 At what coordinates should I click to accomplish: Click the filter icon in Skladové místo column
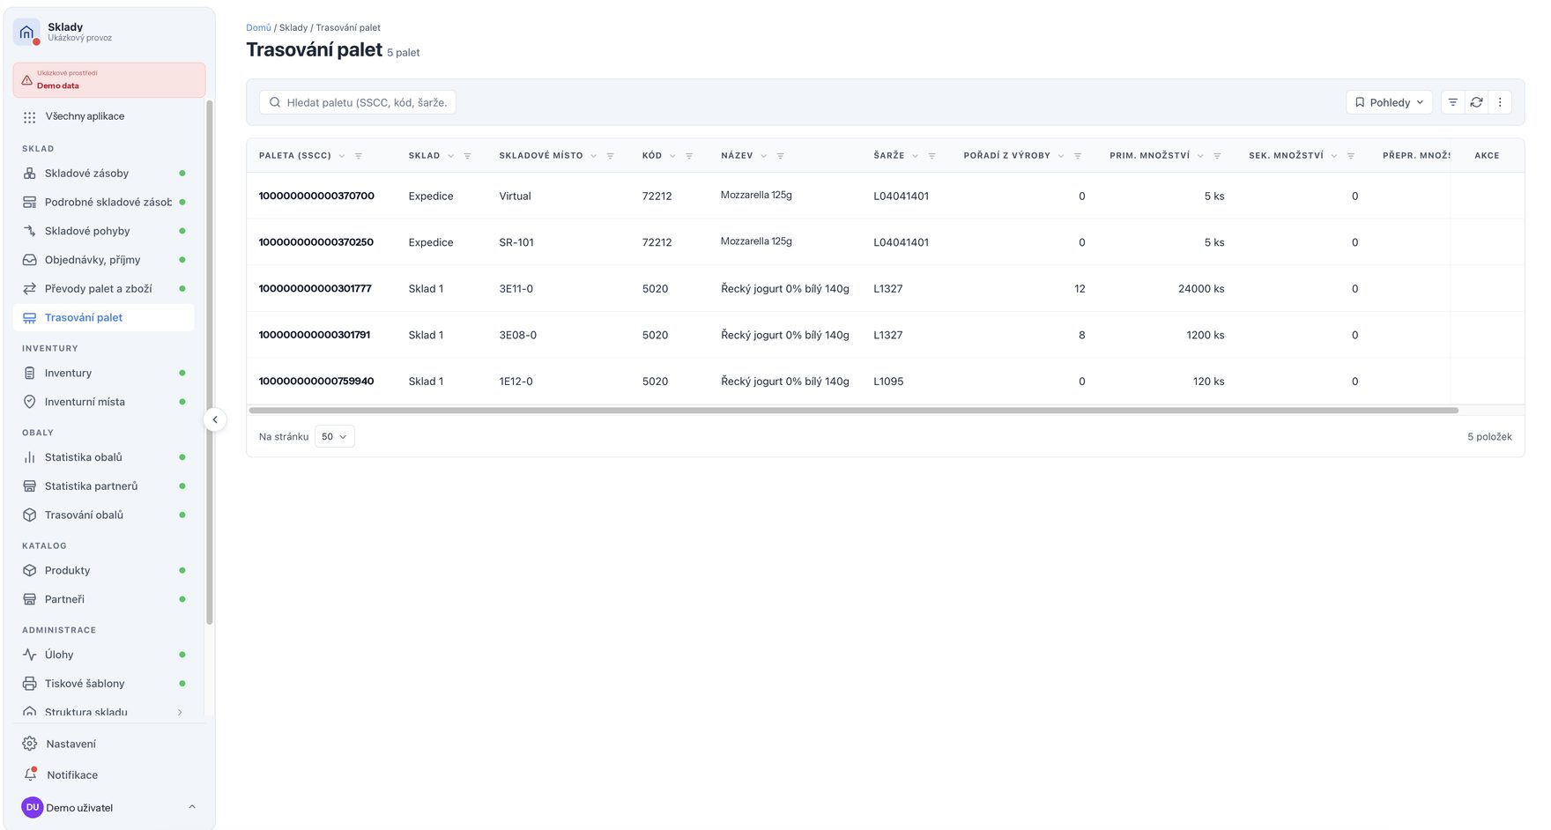pos(610,156)
